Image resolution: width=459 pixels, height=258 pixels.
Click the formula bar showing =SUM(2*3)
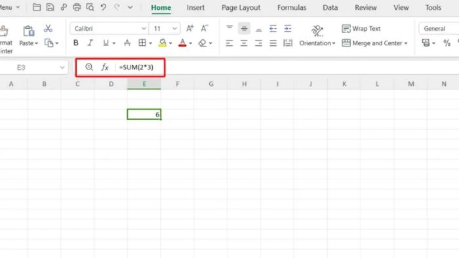click(x=136, y=67)
